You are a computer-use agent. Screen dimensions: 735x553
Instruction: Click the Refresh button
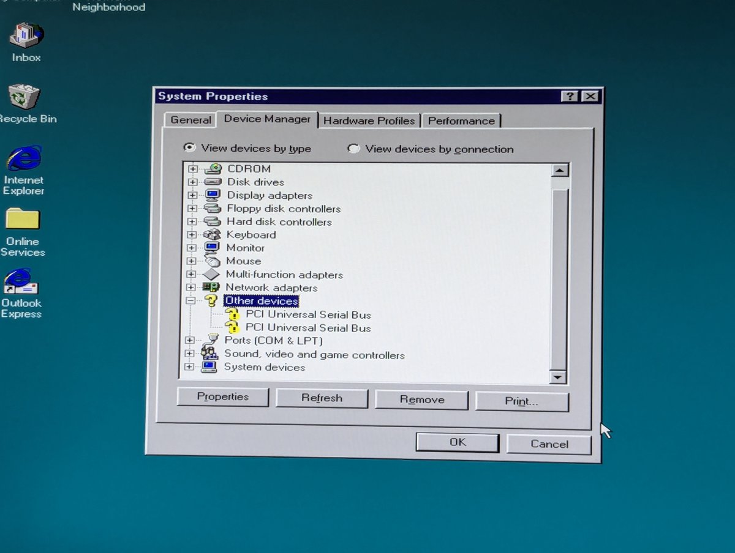[x=322, y=398]
